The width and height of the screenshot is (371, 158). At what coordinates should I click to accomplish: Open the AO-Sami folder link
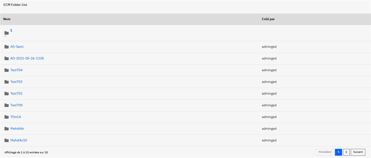[17, 47]
